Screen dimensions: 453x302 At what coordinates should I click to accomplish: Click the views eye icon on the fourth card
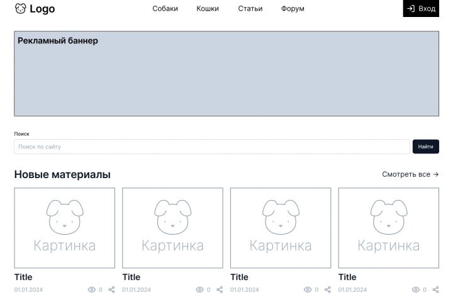[x=416, y=289]
